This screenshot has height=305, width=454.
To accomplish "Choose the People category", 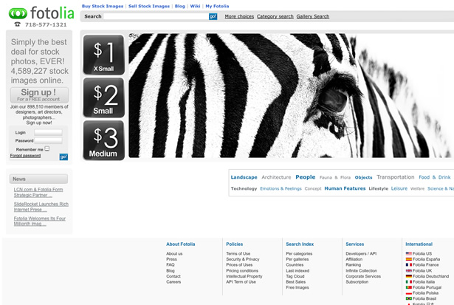I will tap(305, 177).
